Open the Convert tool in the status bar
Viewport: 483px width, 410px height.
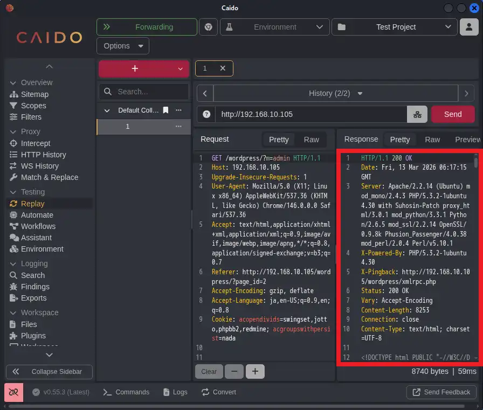(x=219, y=392)
